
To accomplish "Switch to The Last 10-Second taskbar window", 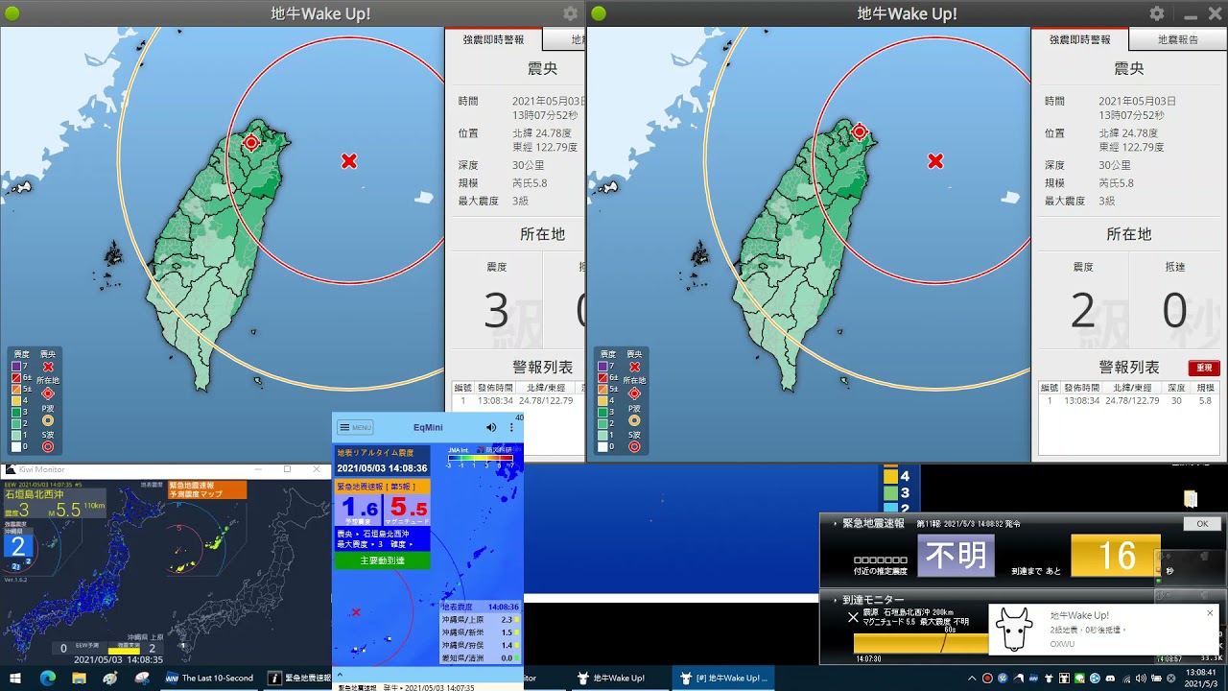I will [209, 678].
